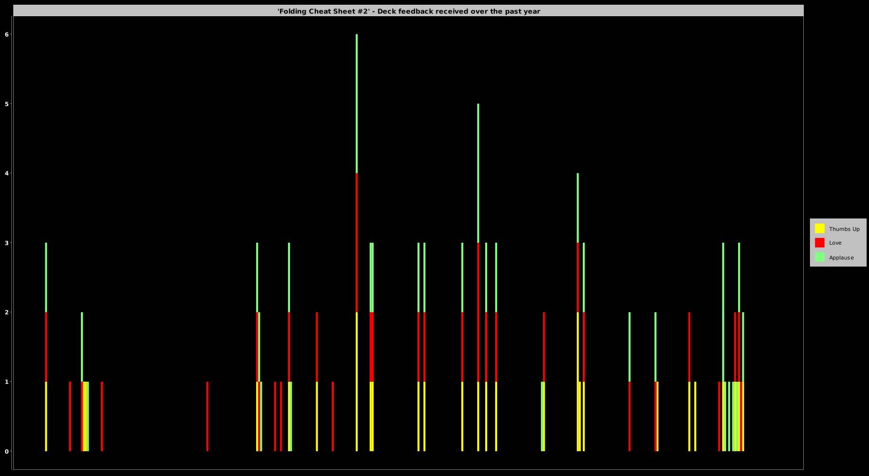The image size is (869, 476).
Task: Click the green Applause legend swatch
Action: (x=819, y=257)
